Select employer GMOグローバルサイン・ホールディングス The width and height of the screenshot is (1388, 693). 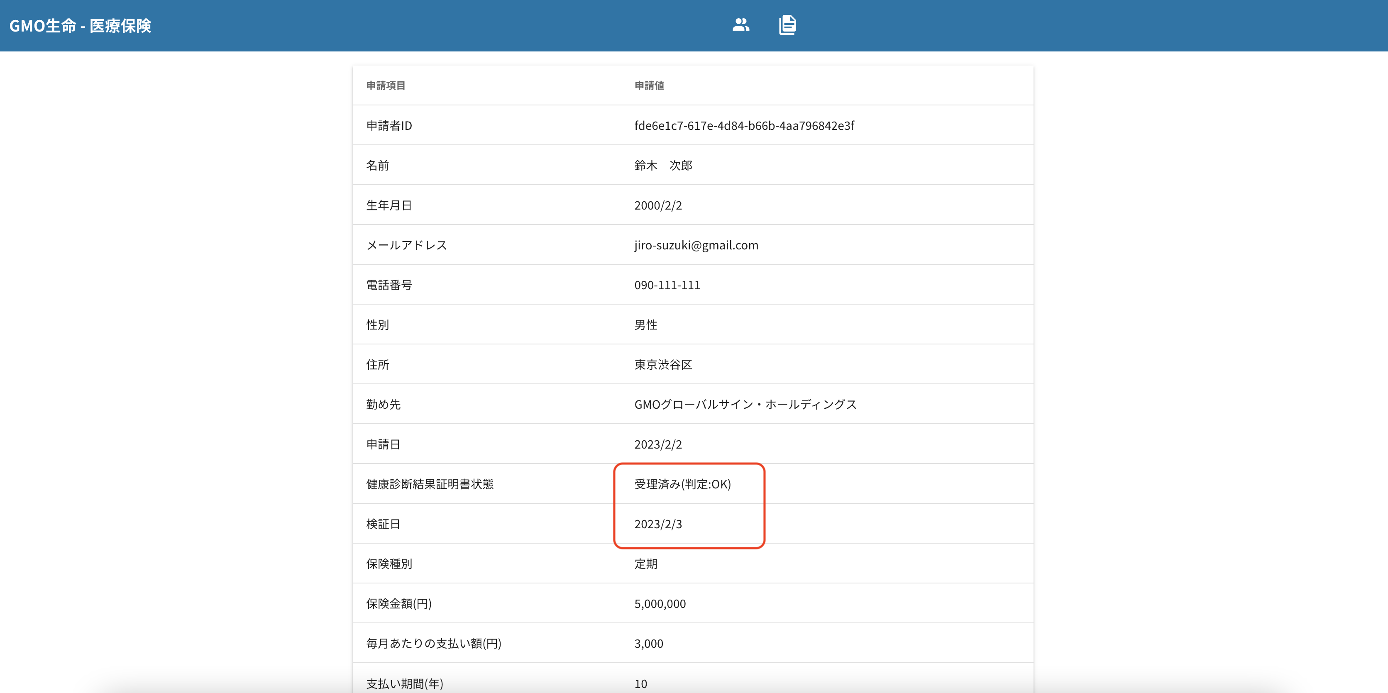pyautogui.click(x=746, y=404)
